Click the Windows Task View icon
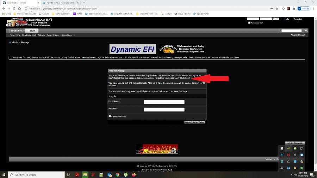Viewport: 317px width, 178px height. (x=68, y=174)
